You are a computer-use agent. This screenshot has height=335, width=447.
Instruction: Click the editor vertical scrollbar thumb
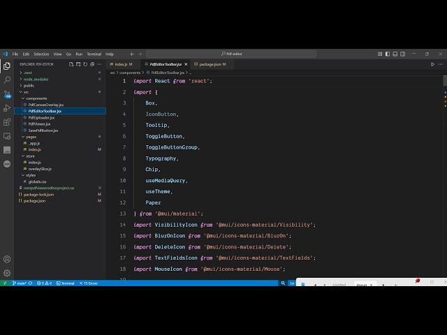pyautogui.click(x=445, y=81)
